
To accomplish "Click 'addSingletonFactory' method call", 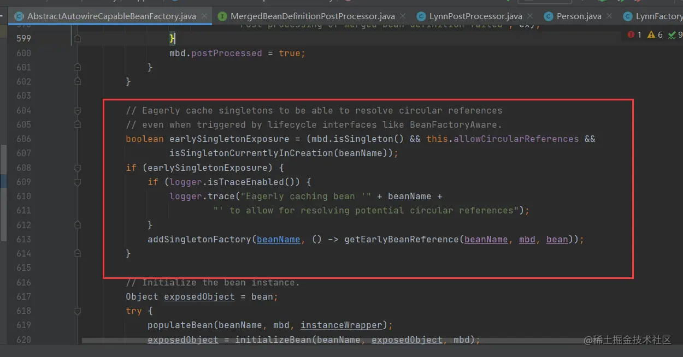I will (x=199, y=239).
